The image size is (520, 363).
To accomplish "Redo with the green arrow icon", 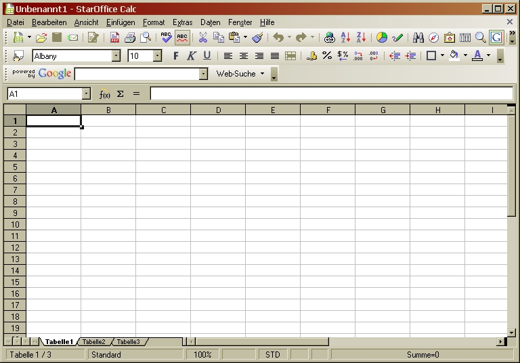I will point(301,37).
